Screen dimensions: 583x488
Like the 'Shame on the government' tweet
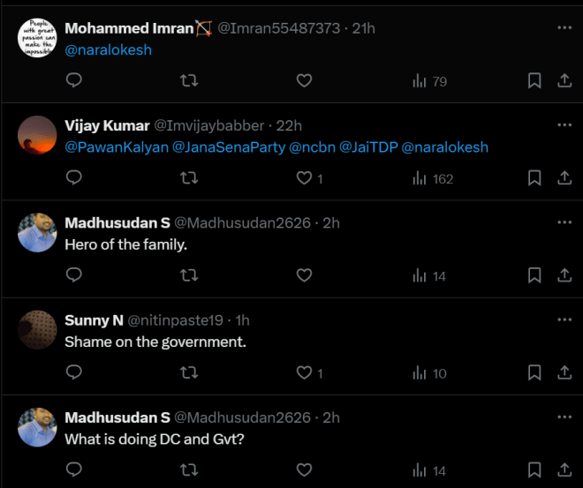coord(305,373)
